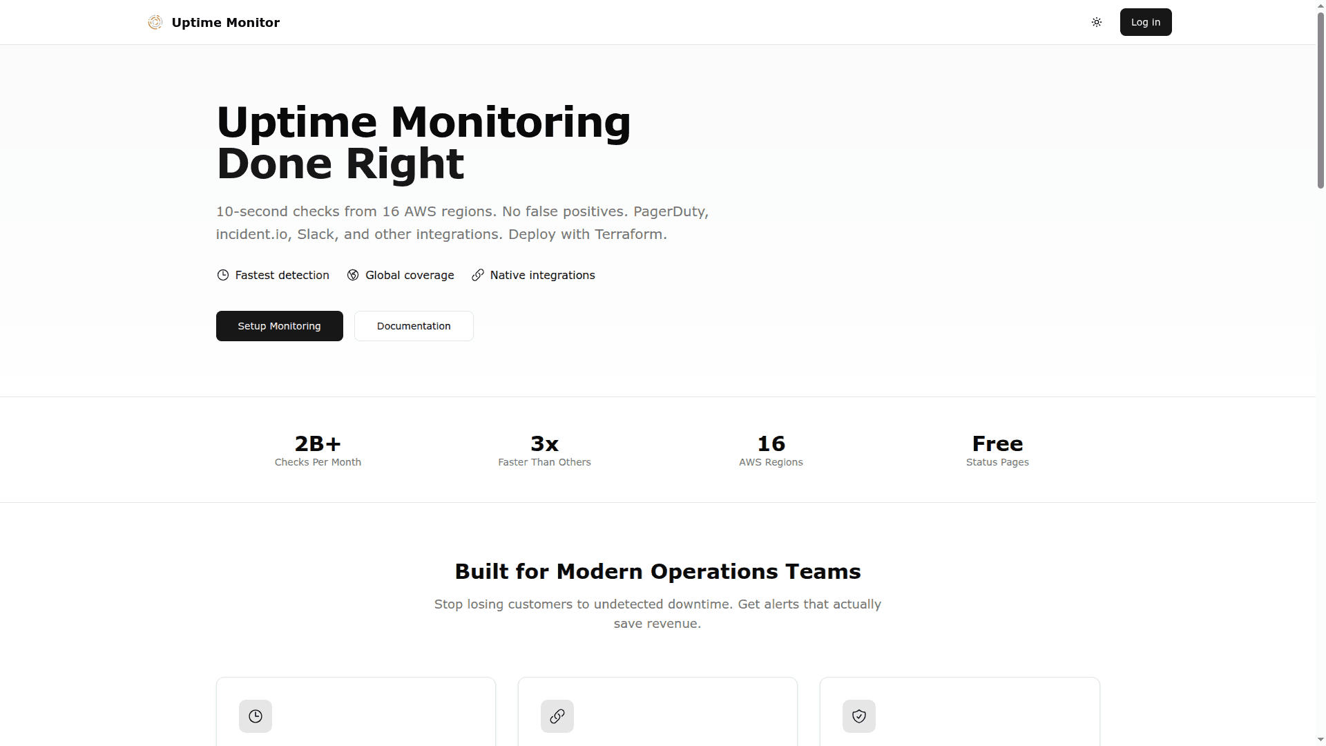
Task: Open the Documentation link button
Action: point(414,326)
